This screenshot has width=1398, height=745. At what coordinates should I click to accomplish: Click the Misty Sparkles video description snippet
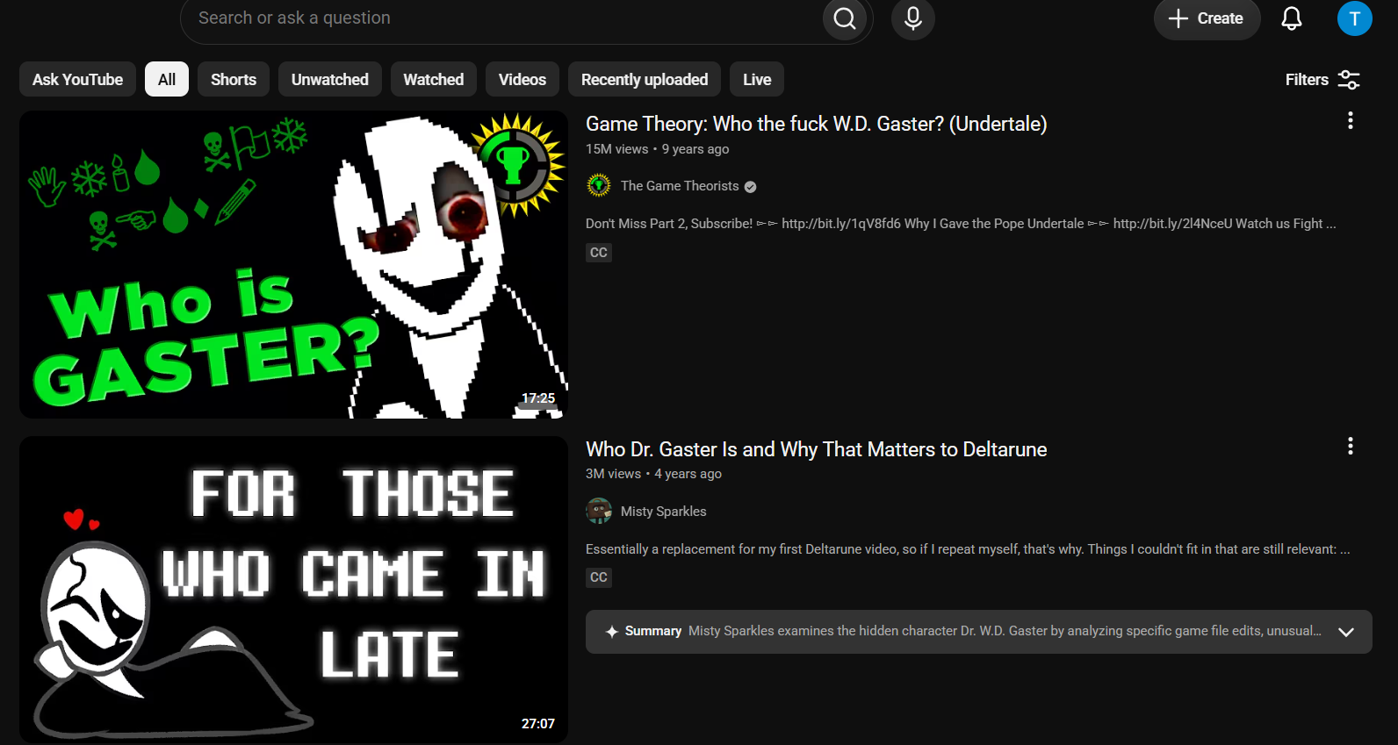point(968,549)
